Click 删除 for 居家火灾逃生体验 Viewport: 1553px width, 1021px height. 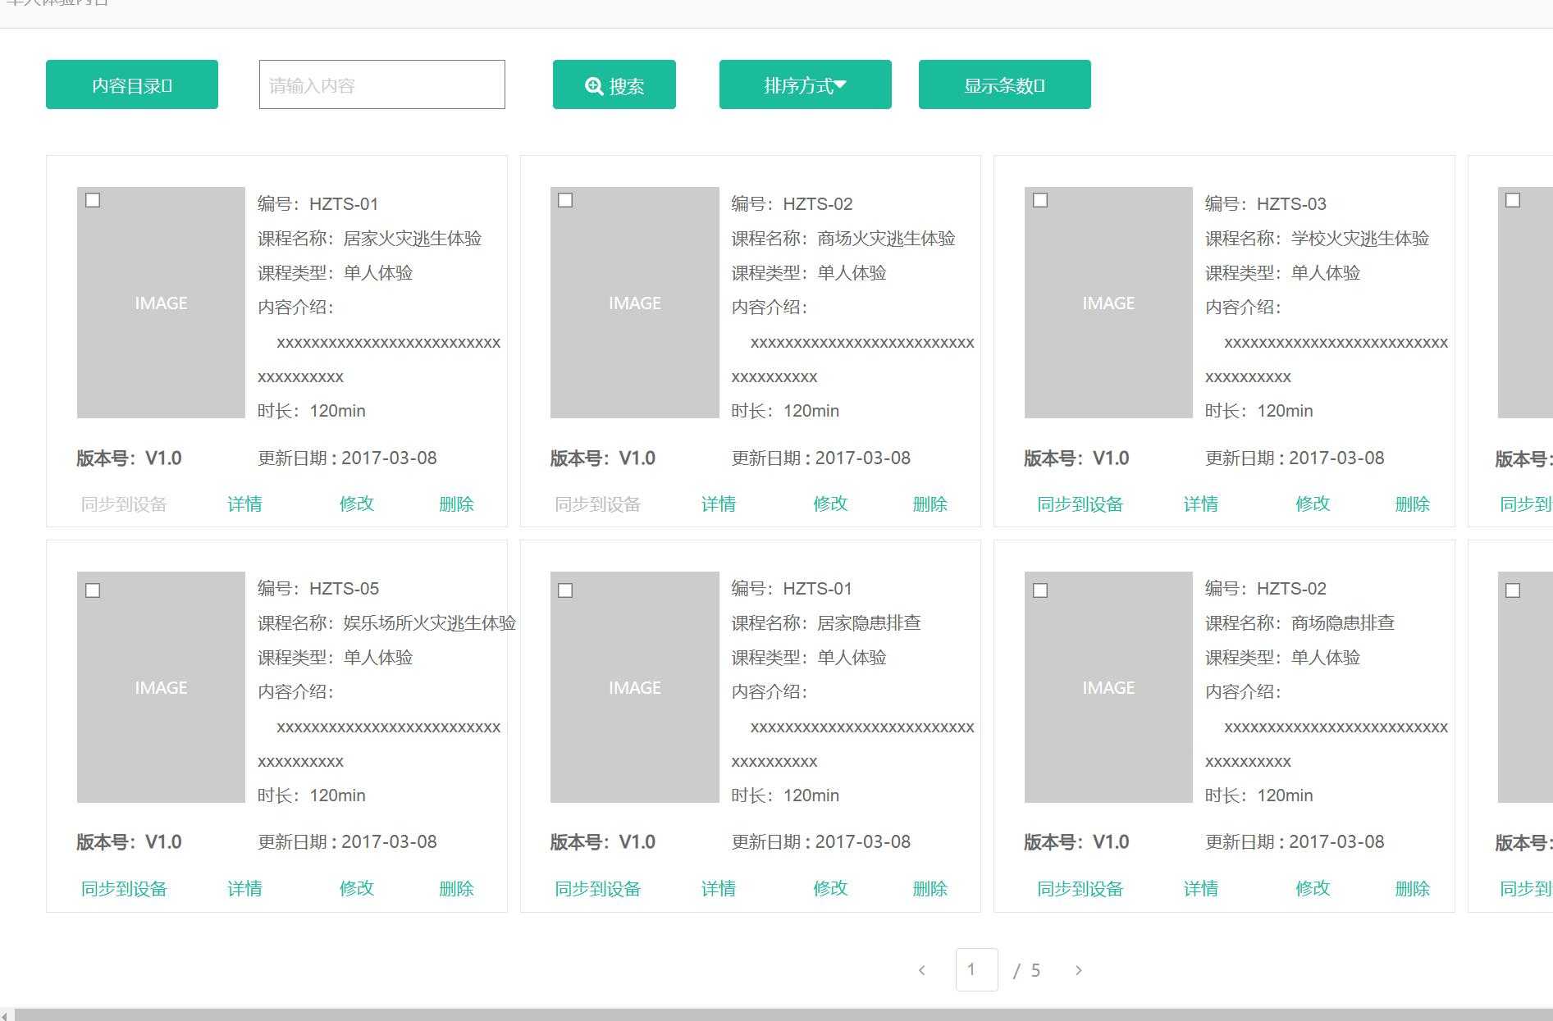point(457,504)
